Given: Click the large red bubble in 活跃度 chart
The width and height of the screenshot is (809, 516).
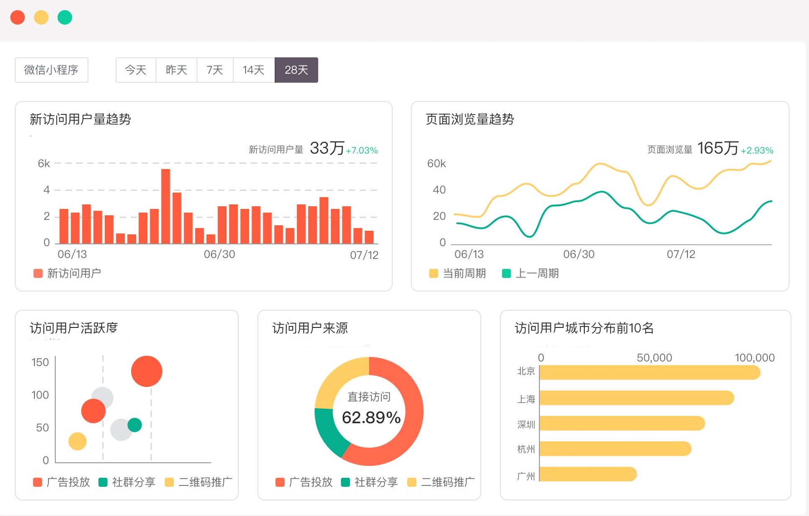Looking at the screenshot, I should [146, 371].
